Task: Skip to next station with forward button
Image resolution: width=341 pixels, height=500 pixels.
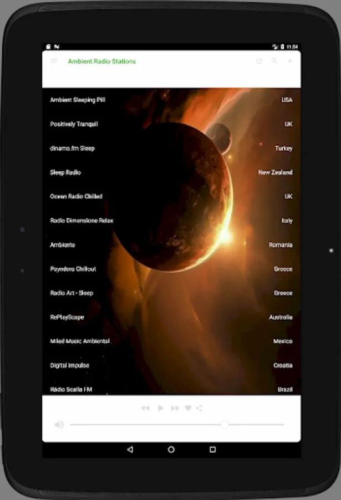Action: [175, 408]
